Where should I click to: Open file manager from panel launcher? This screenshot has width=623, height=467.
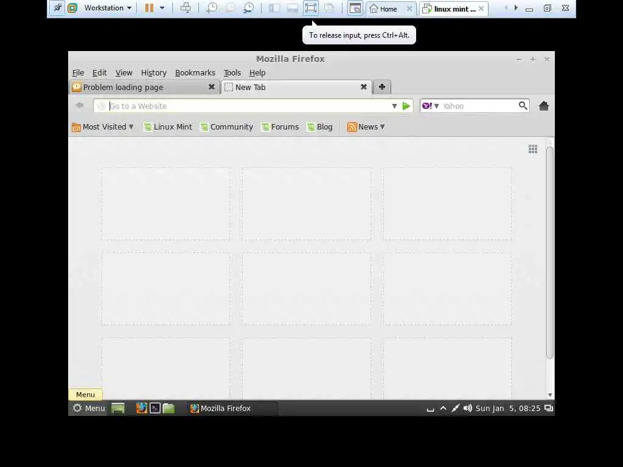click(x=169, y=408)
